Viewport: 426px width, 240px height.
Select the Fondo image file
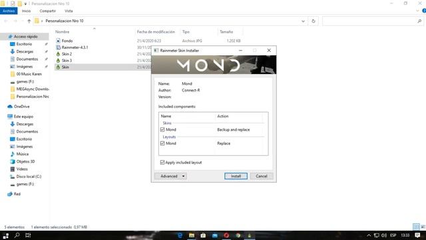tap(67, 41)
